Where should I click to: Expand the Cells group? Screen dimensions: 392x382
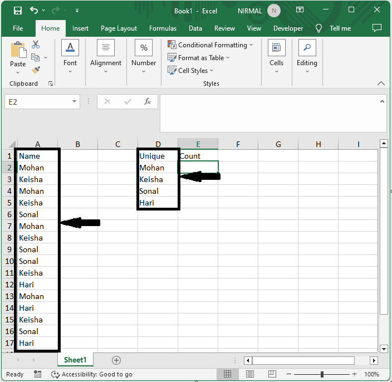276,56
